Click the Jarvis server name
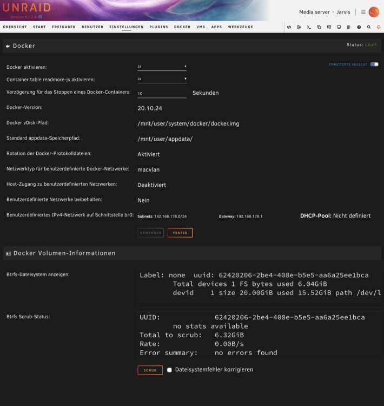This screenshot has width=384, height=406. point(343,12)
